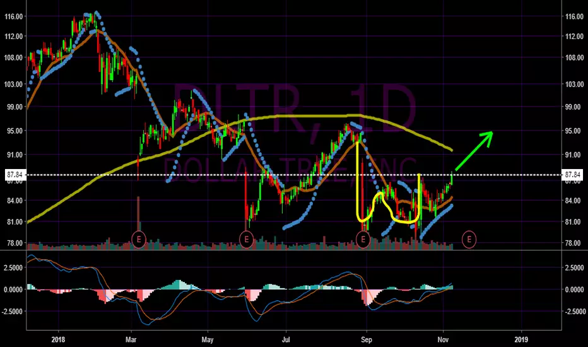Image resolution: width=588 pixels, height=347 pixels.
Task: Click 95.00 on the left price axis
Action: [x=15, y=131]
